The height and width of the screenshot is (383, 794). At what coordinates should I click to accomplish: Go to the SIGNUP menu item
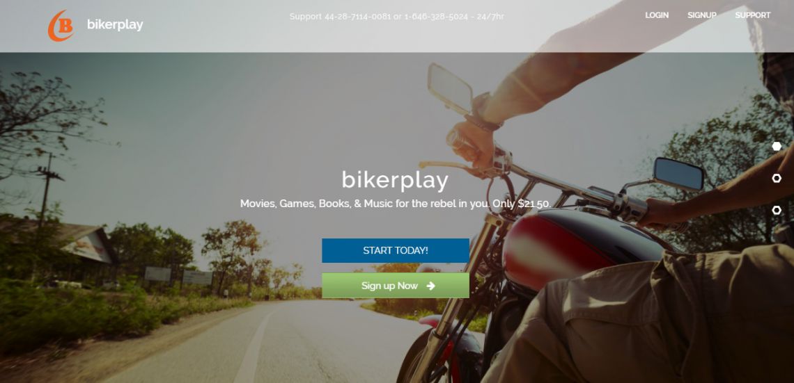[x=702, y=15]
